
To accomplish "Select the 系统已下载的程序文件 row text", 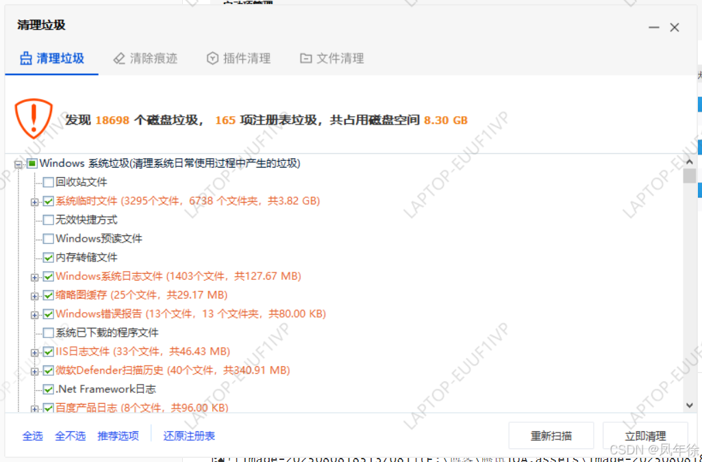I will [107, 333].
